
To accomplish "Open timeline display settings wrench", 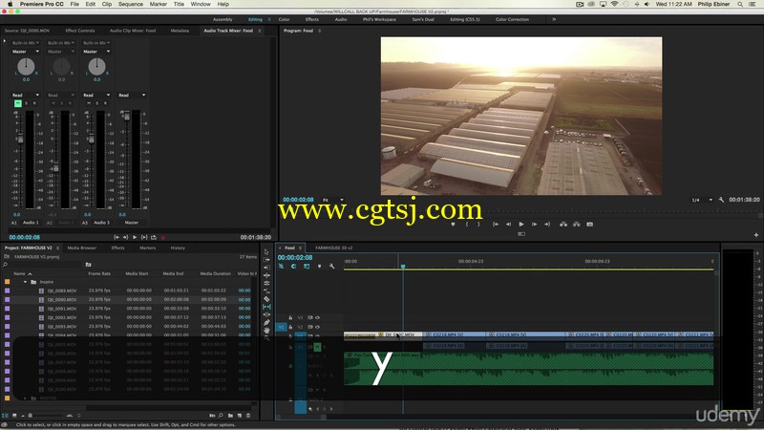I will pyautogui.click(x=331, y=267).
